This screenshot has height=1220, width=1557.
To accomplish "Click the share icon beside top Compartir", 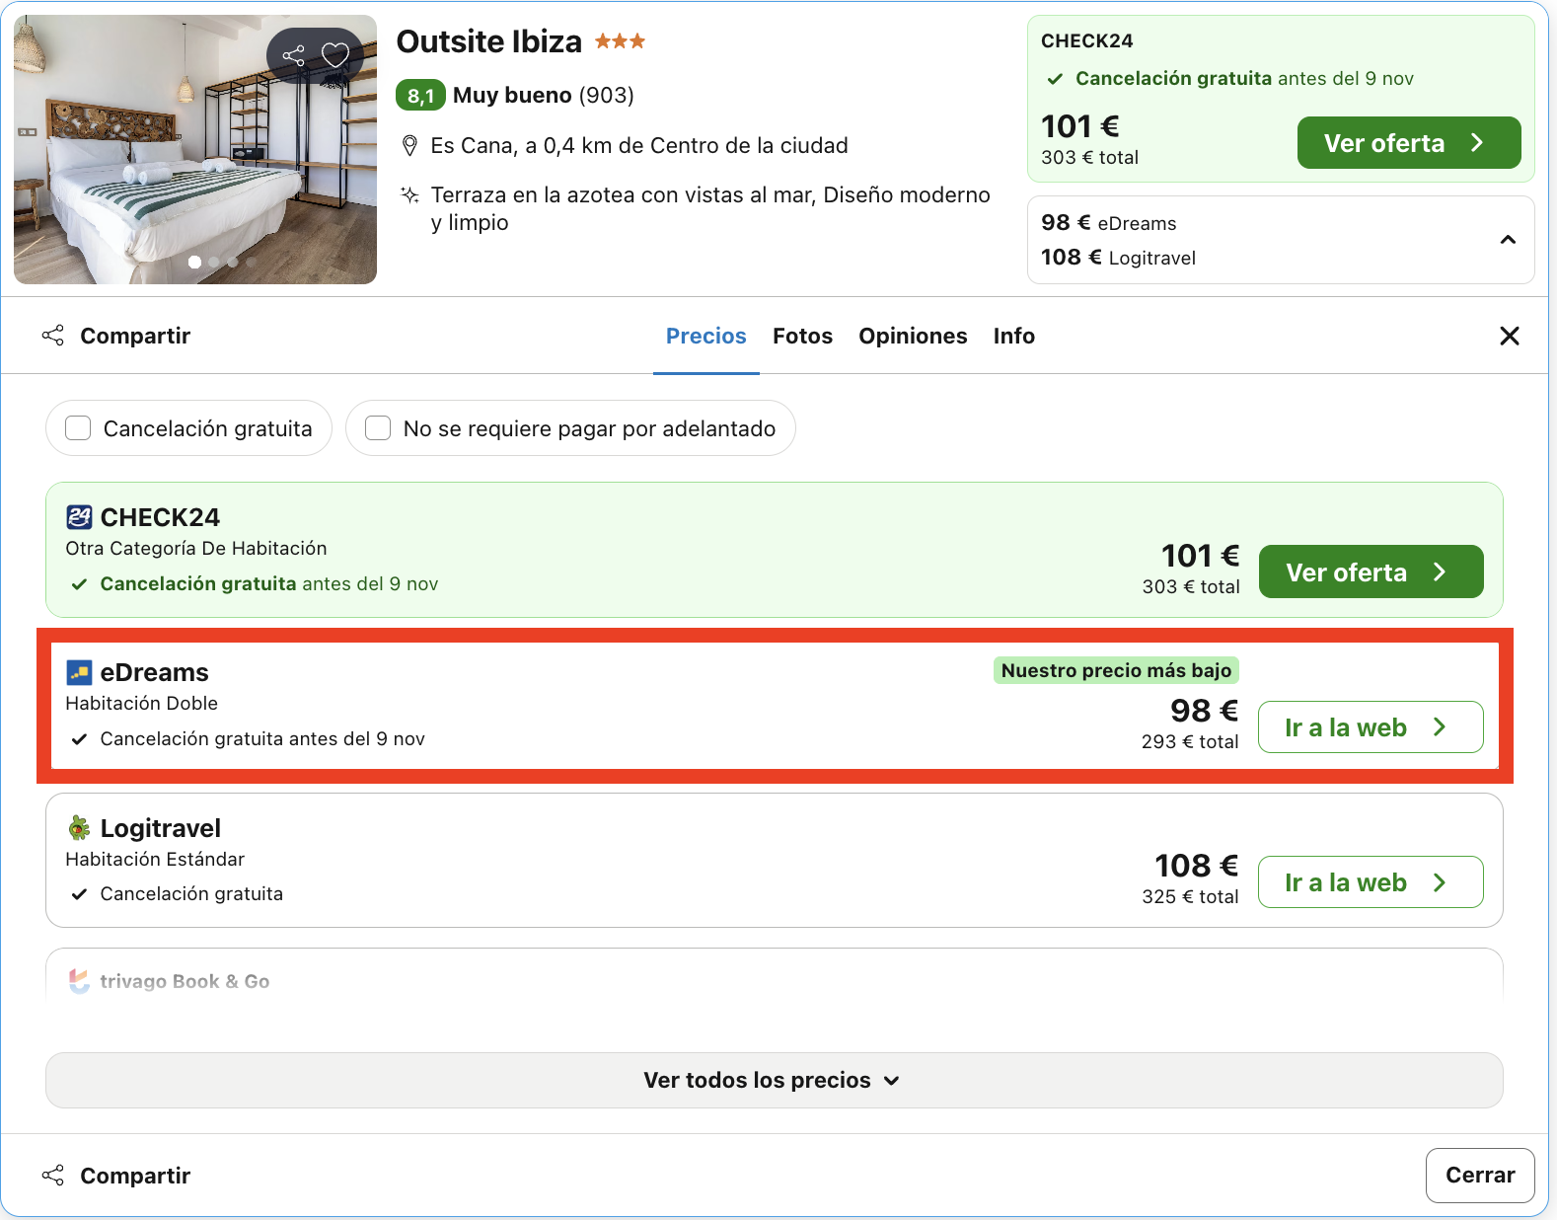I will 53,336.
